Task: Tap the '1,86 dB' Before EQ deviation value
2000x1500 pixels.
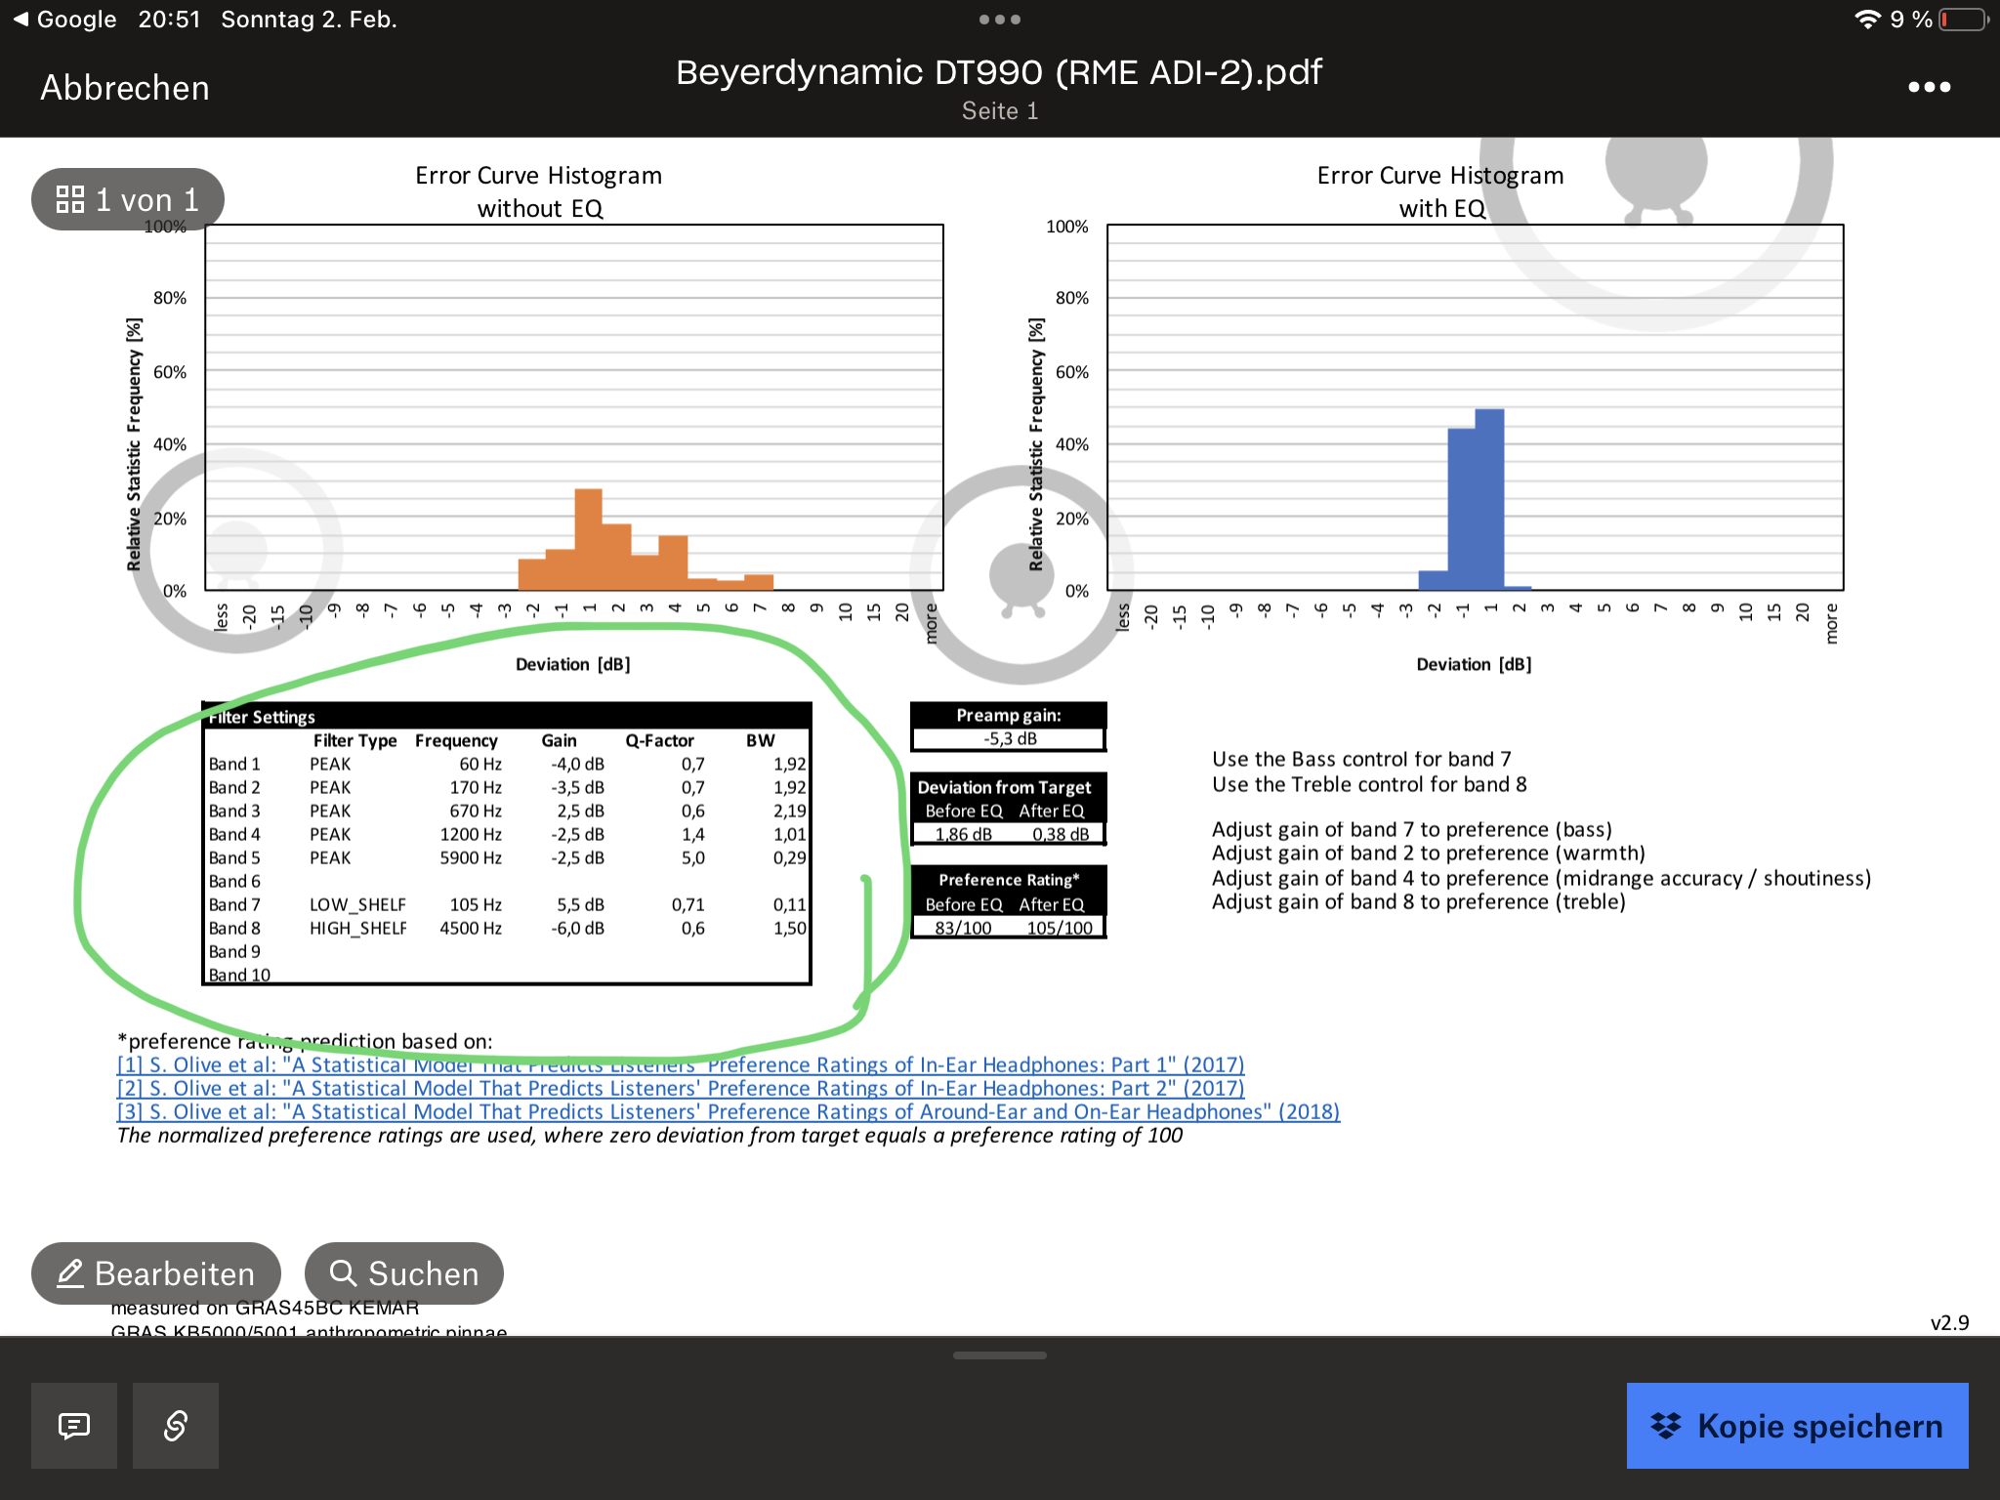Action: (x=963, y=834)
